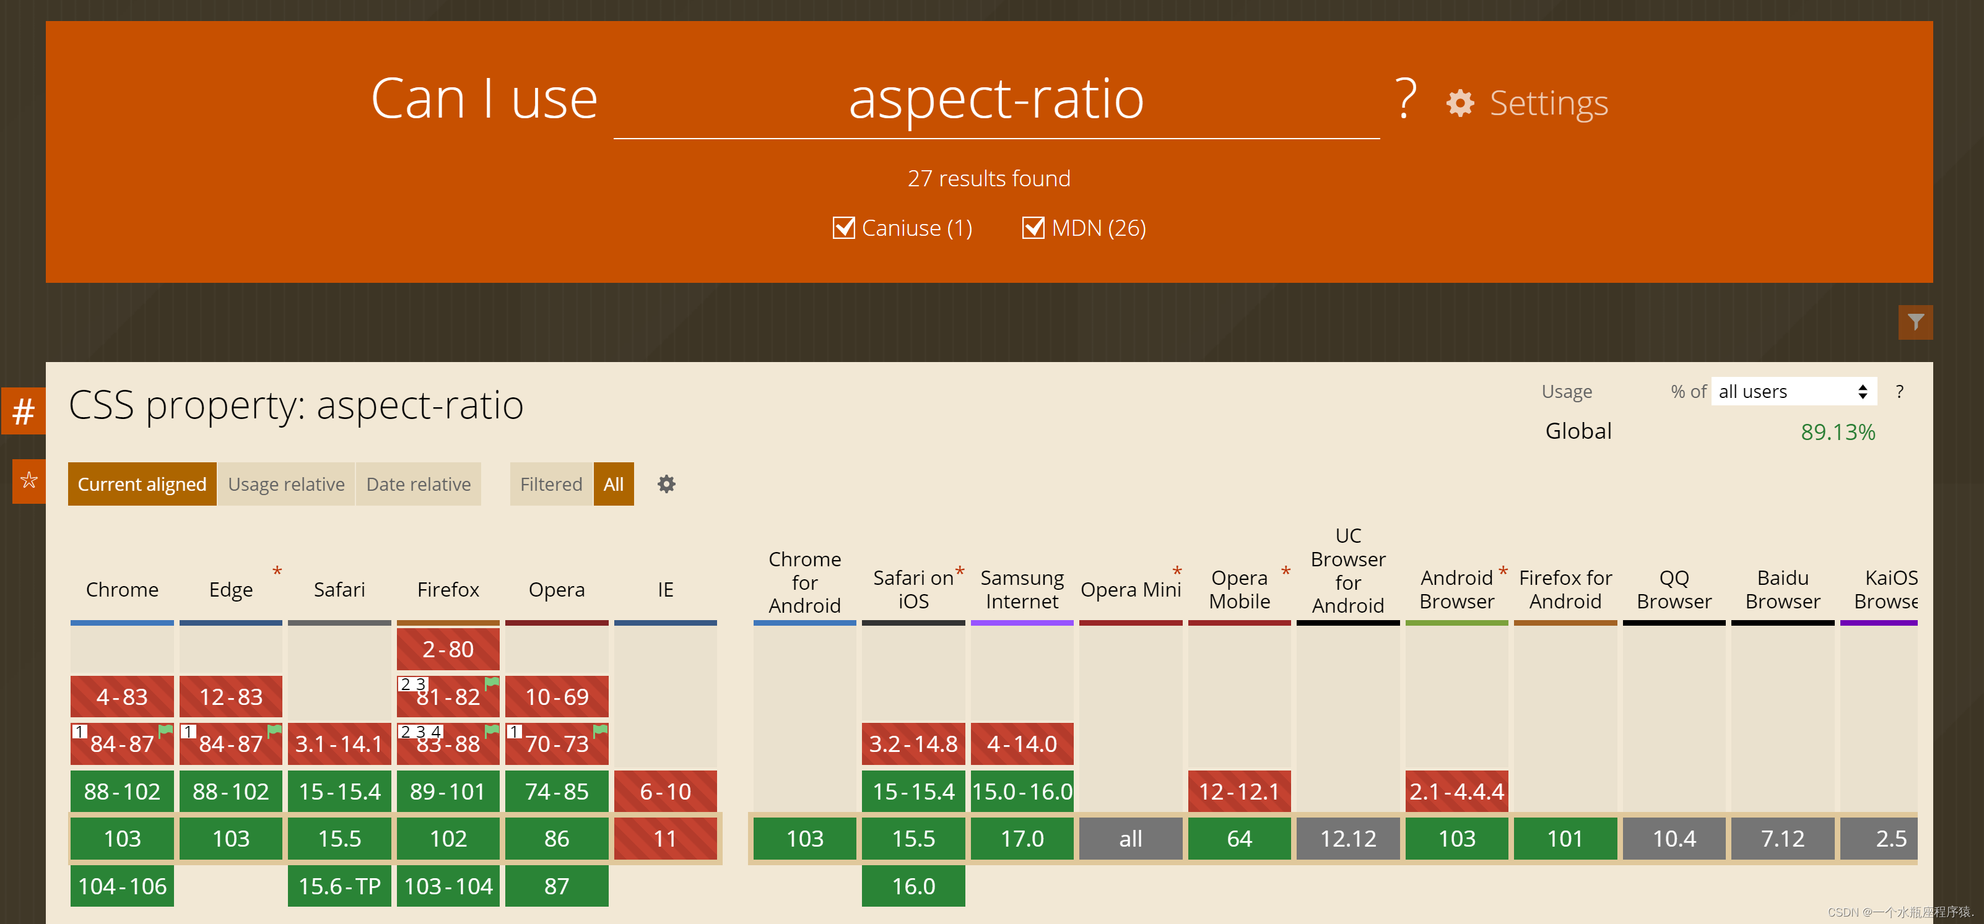1984x924 pixels.
Task: Click Safari 3.1-14.1 cell
Action: (339, 743)
